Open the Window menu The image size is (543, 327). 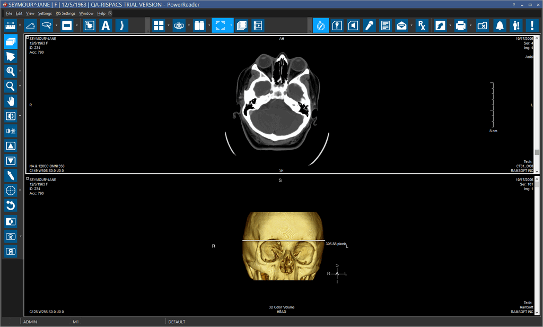pos(86,13)
